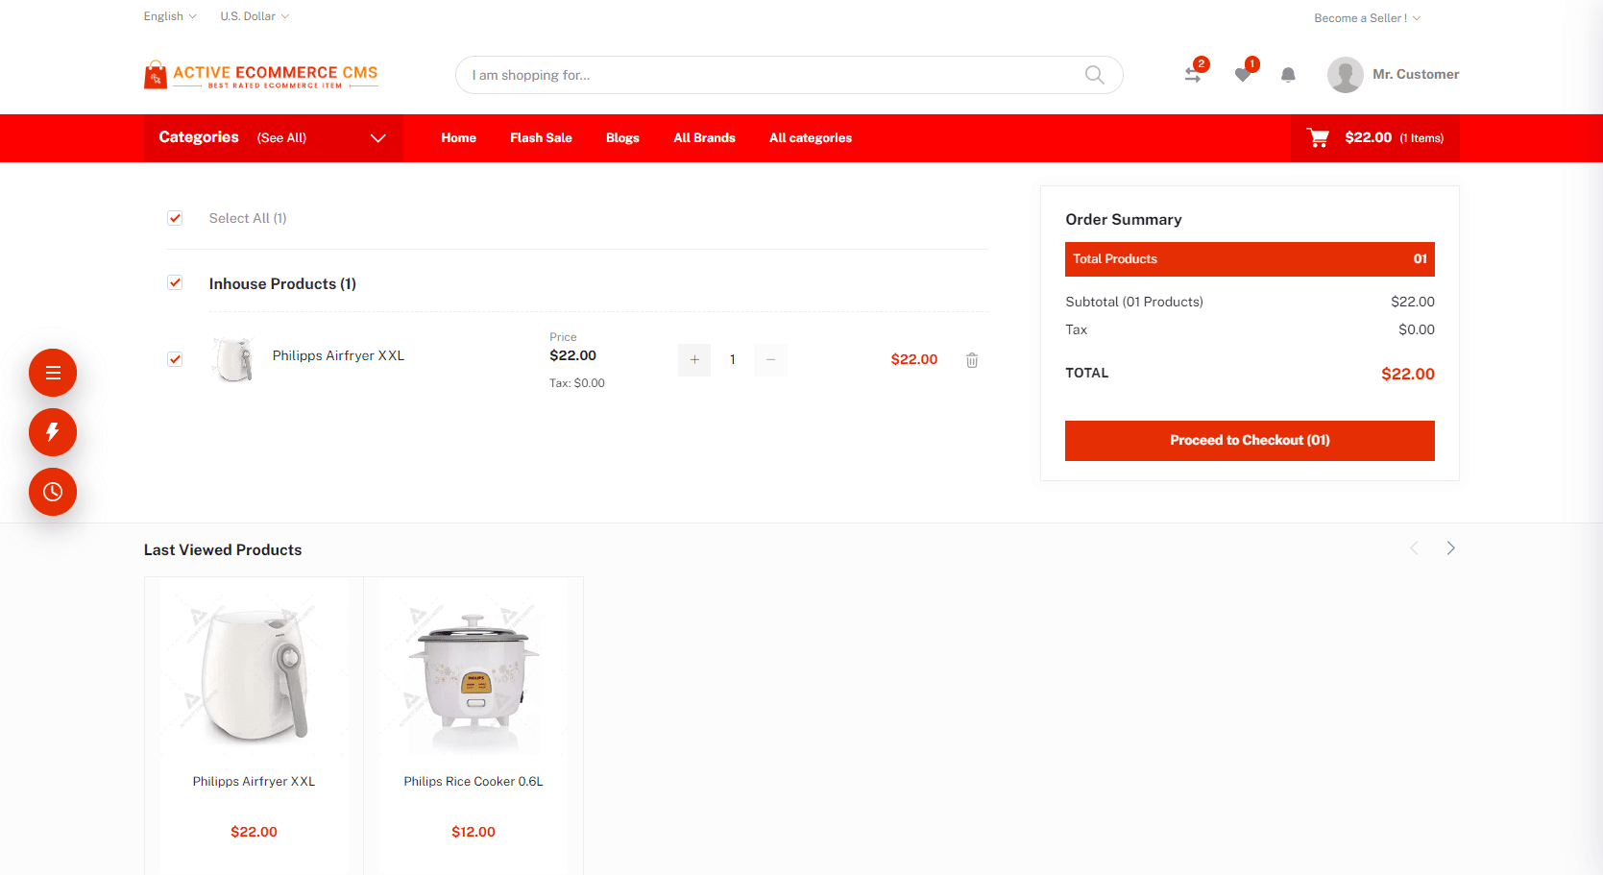Uncheck the Philipps Airfryer XXL item
Image resolution: width=1603 pixels, height=875 pixels.
tap(175, 359)
